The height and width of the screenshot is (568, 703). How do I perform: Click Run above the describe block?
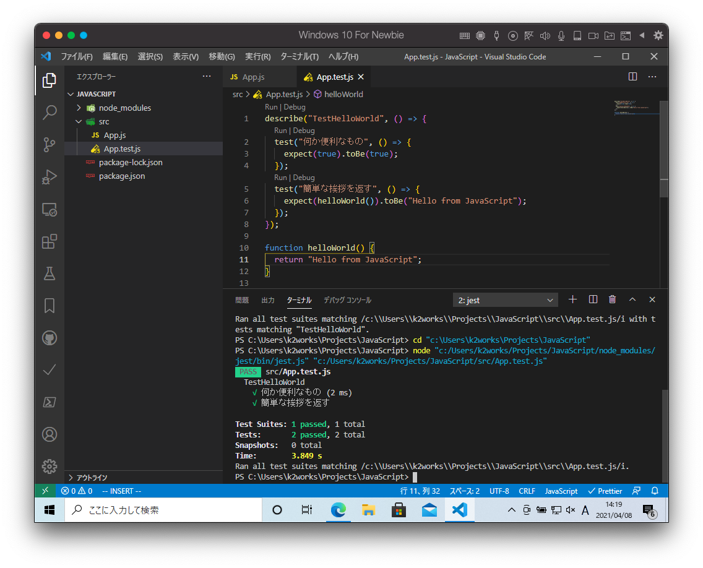tap(272, 107)
